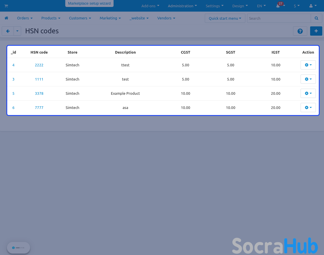This screenshot has width=324, height=255.
Task: Open the help question mark button
Action: tap(300, 31)
